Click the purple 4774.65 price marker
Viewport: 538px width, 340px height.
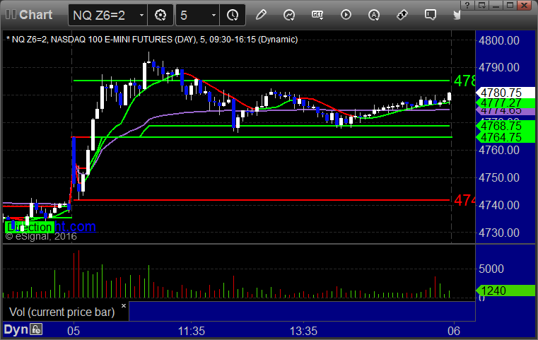coord(505,111)
